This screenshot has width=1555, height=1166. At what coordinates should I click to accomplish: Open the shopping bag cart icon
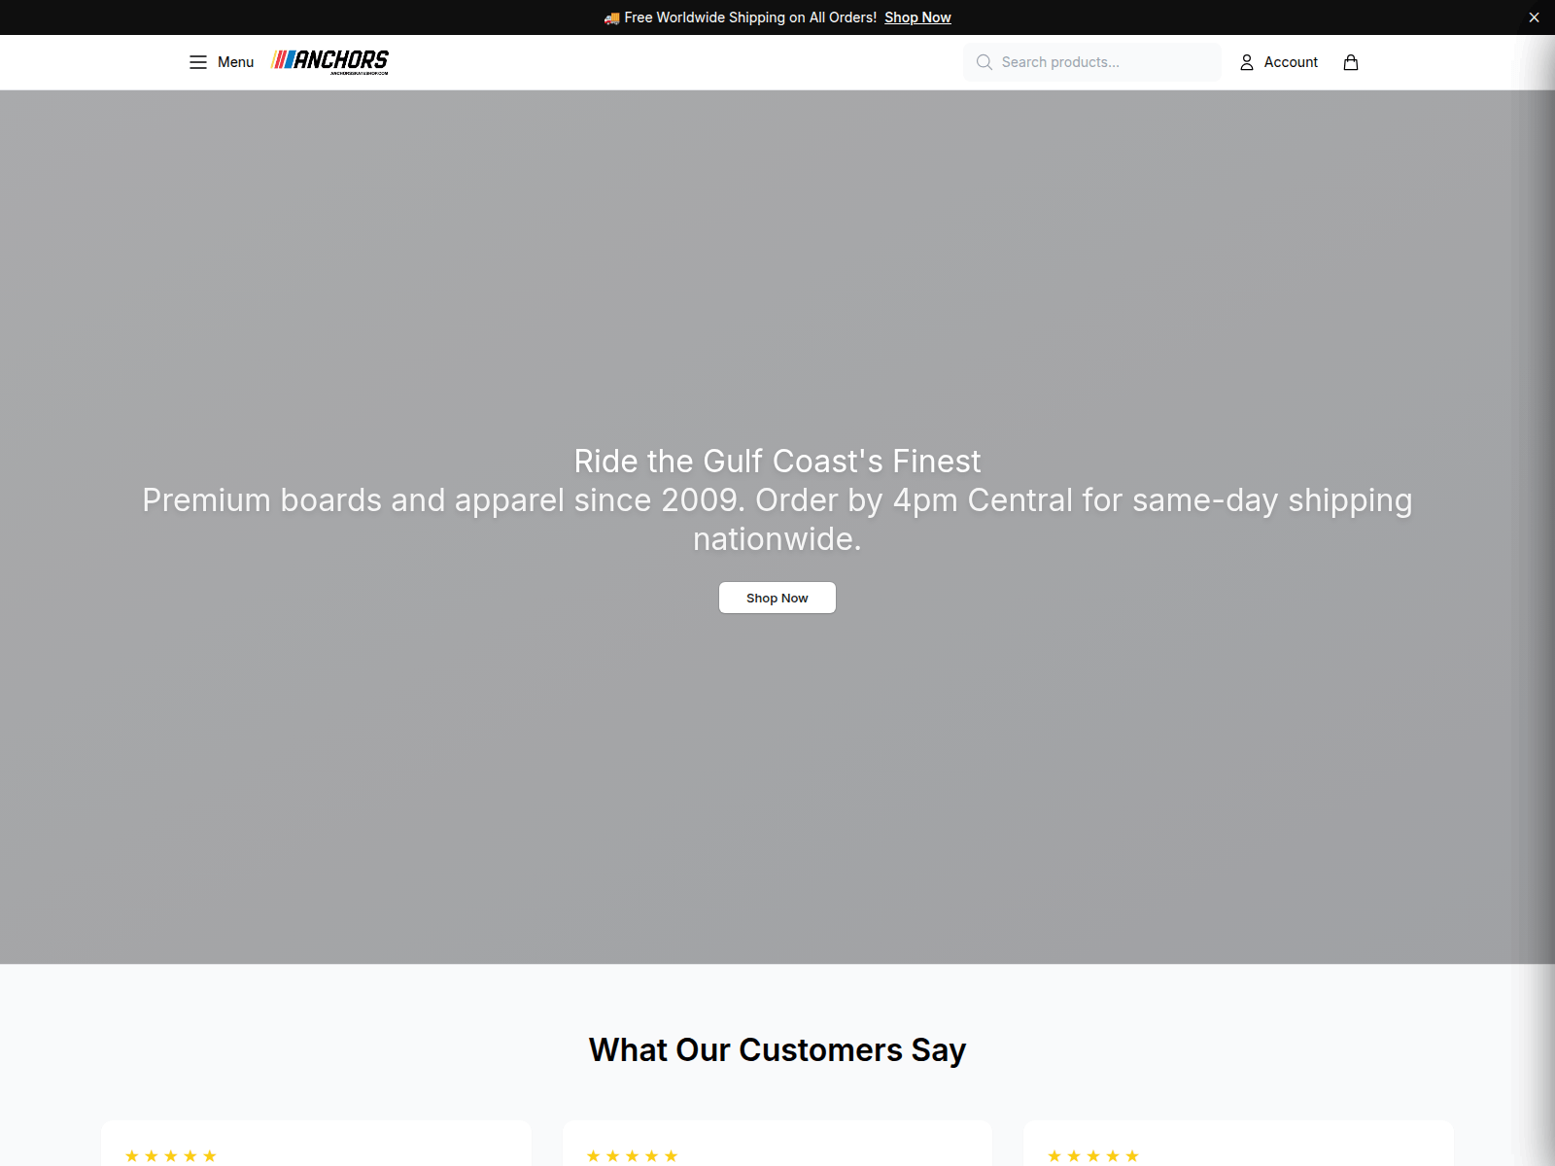click(1351, 62)
